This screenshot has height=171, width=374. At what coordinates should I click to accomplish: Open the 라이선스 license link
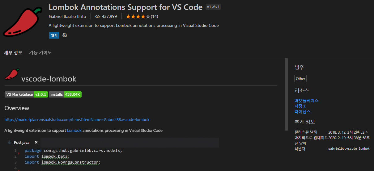pyautogui.click(x=302, y=112)
